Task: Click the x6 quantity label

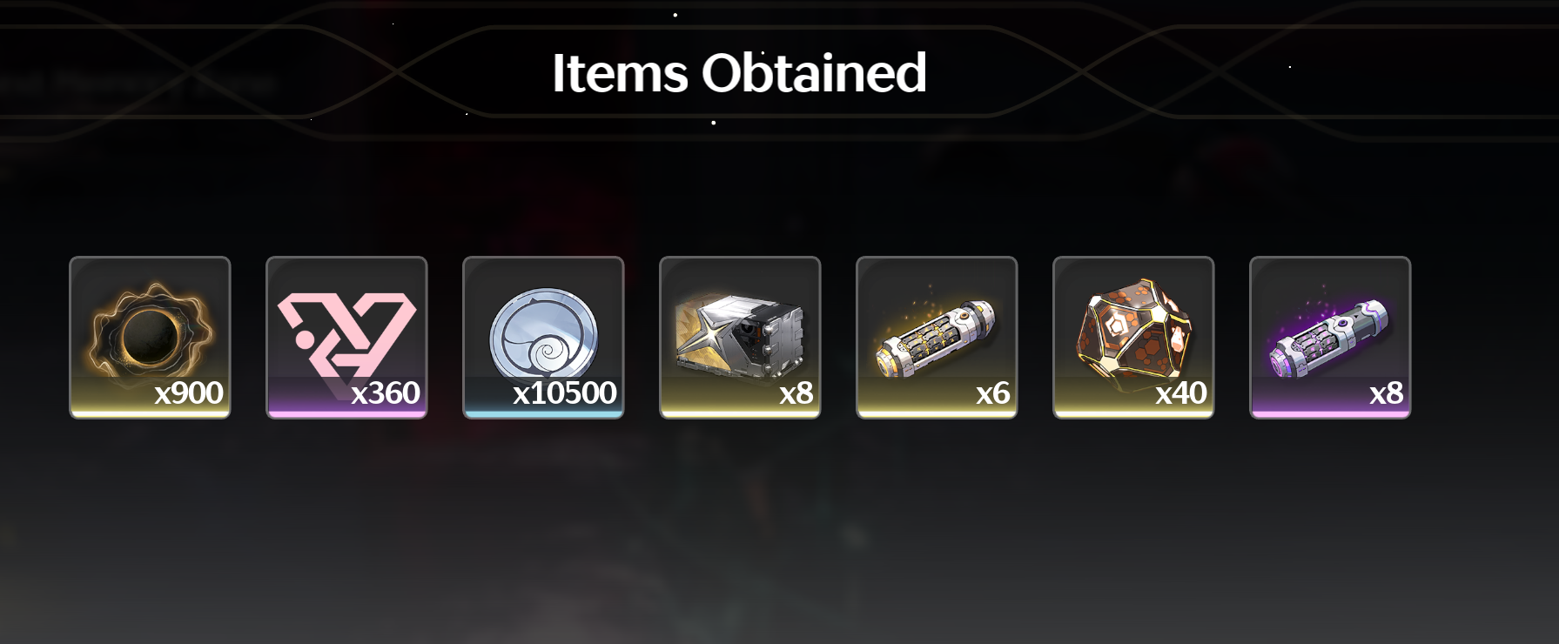Action: coord(993,393)
